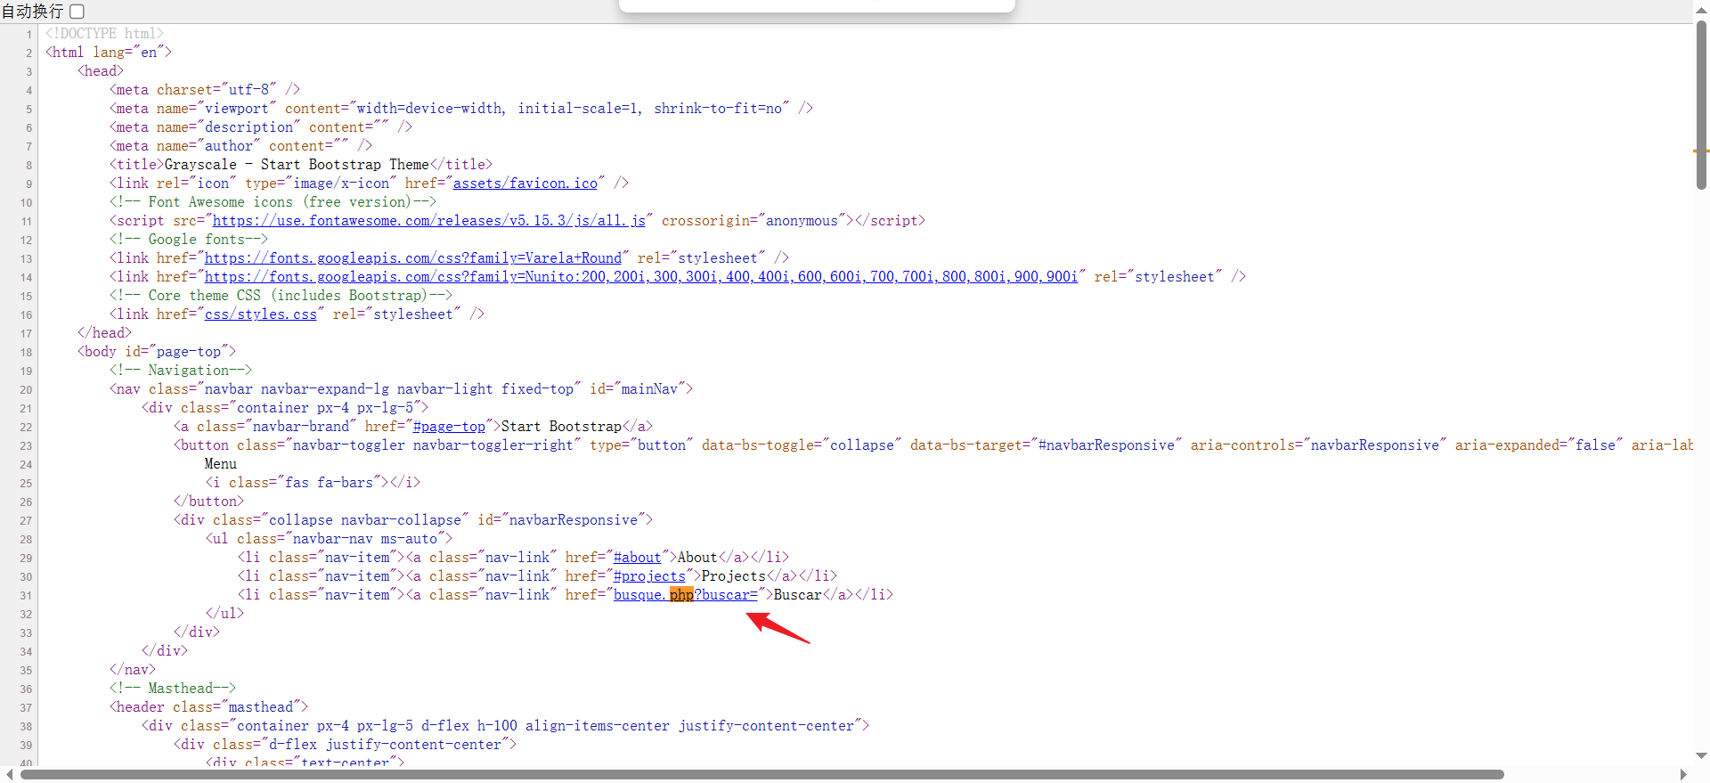The width and height of the screenshot is (1710, 783).
Task: Enable the 自动换行 line wrap checkbox
Action: pos(77,12)
